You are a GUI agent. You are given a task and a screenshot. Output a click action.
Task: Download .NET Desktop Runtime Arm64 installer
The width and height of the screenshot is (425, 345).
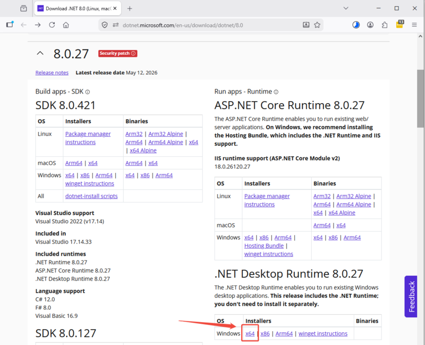click(x=284, y=334)
